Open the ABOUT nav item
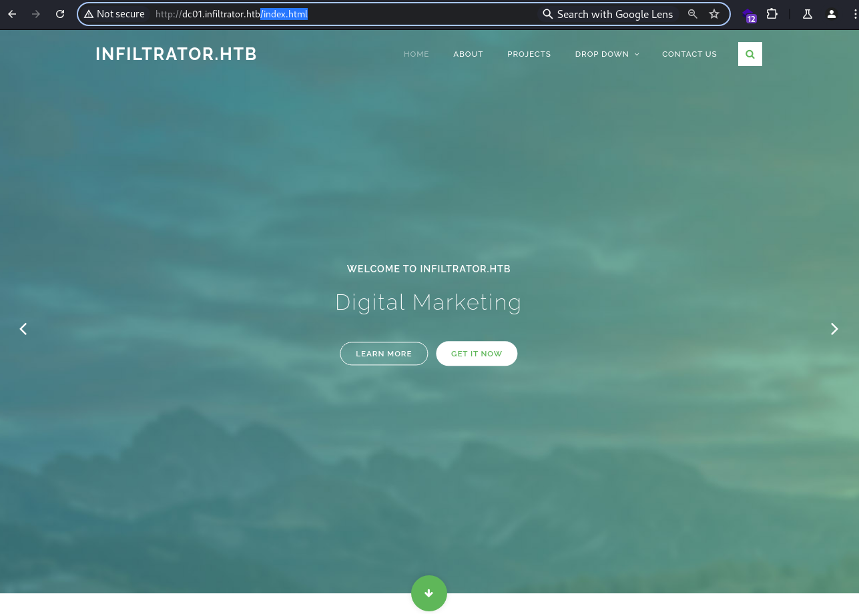 click(x=468, y=54)
